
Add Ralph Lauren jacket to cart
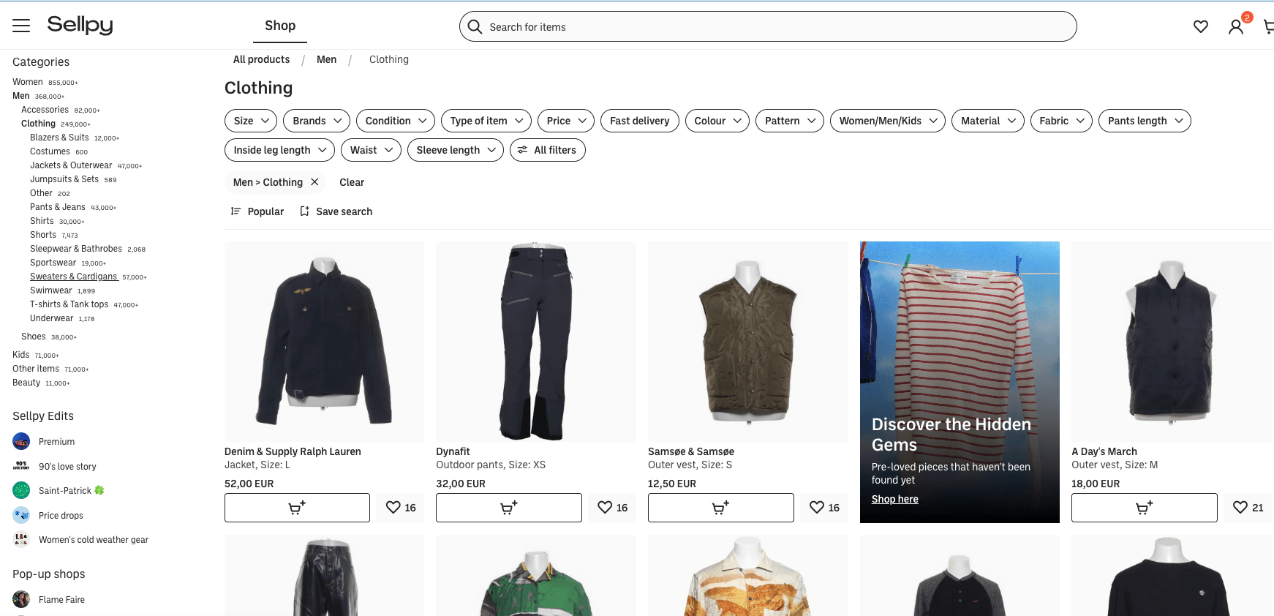click(x=297, y=508)
